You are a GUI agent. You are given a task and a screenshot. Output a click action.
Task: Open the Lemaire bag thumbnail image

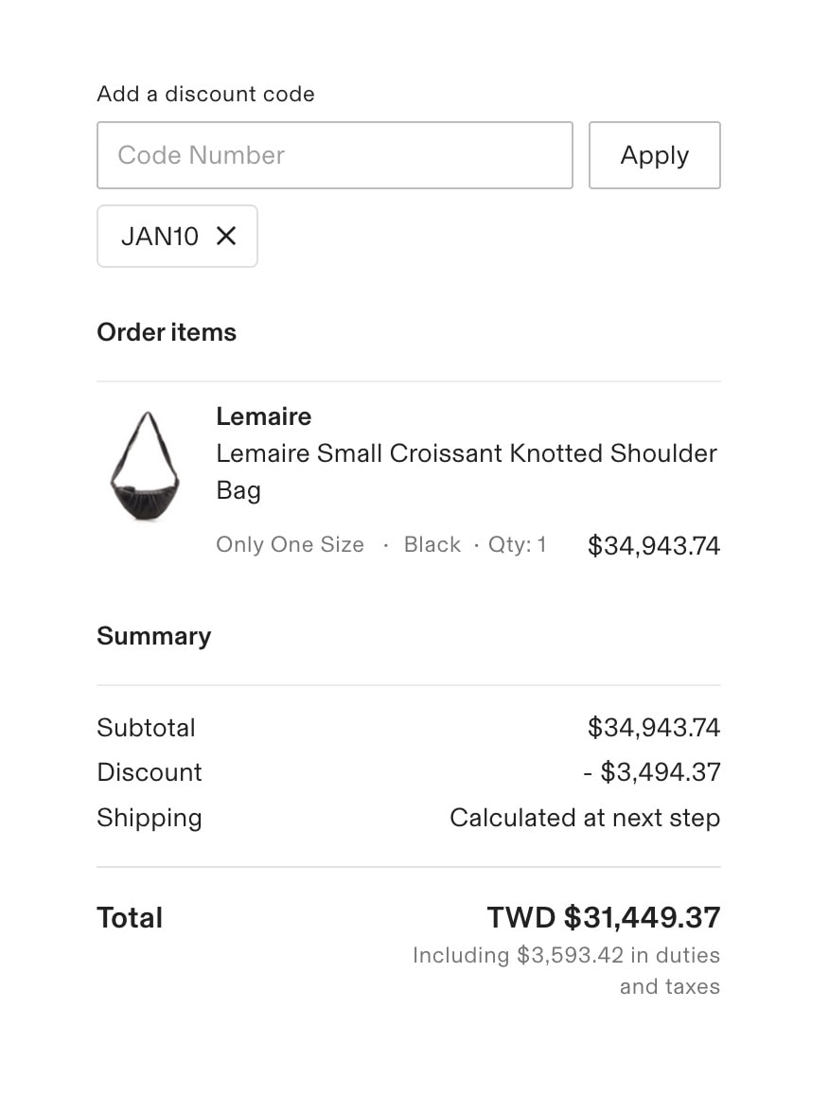pyautogui.click(x=145, y=467)
